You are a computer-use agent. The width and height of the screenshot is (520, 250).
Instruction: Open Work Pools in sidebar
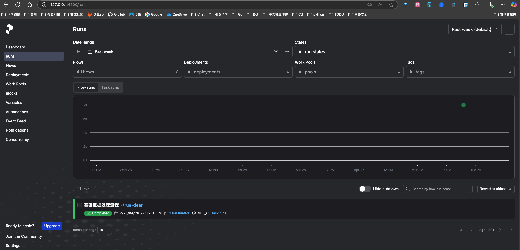[34, 84]
